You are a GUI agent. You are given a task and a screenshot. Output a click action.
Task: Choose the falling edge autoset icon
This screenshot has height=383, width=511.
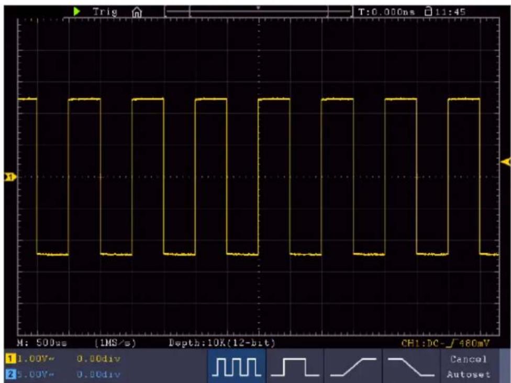411,366
